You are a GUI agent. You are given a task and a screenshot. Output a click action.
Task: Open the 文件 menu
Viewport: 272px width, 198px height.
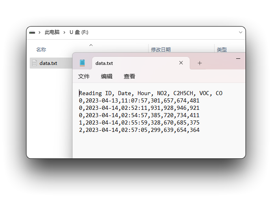pyautogui.click(x=84, y=76)
